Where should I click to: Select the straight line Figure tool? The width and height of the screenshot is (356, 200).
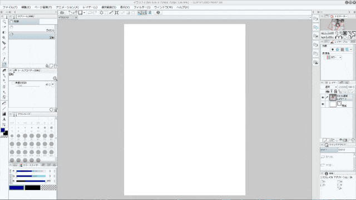[4, 109]
